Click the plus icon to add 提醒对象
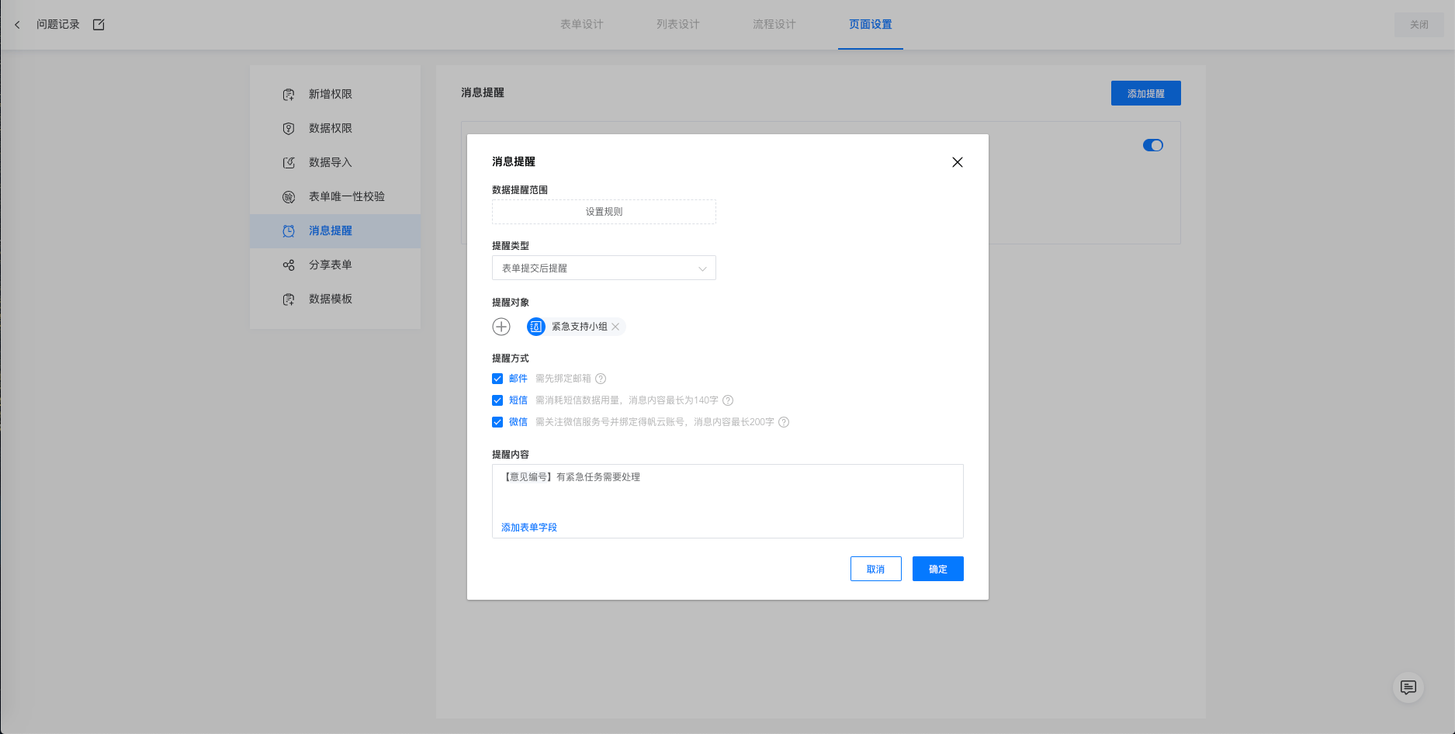 (x=501, y=327)
